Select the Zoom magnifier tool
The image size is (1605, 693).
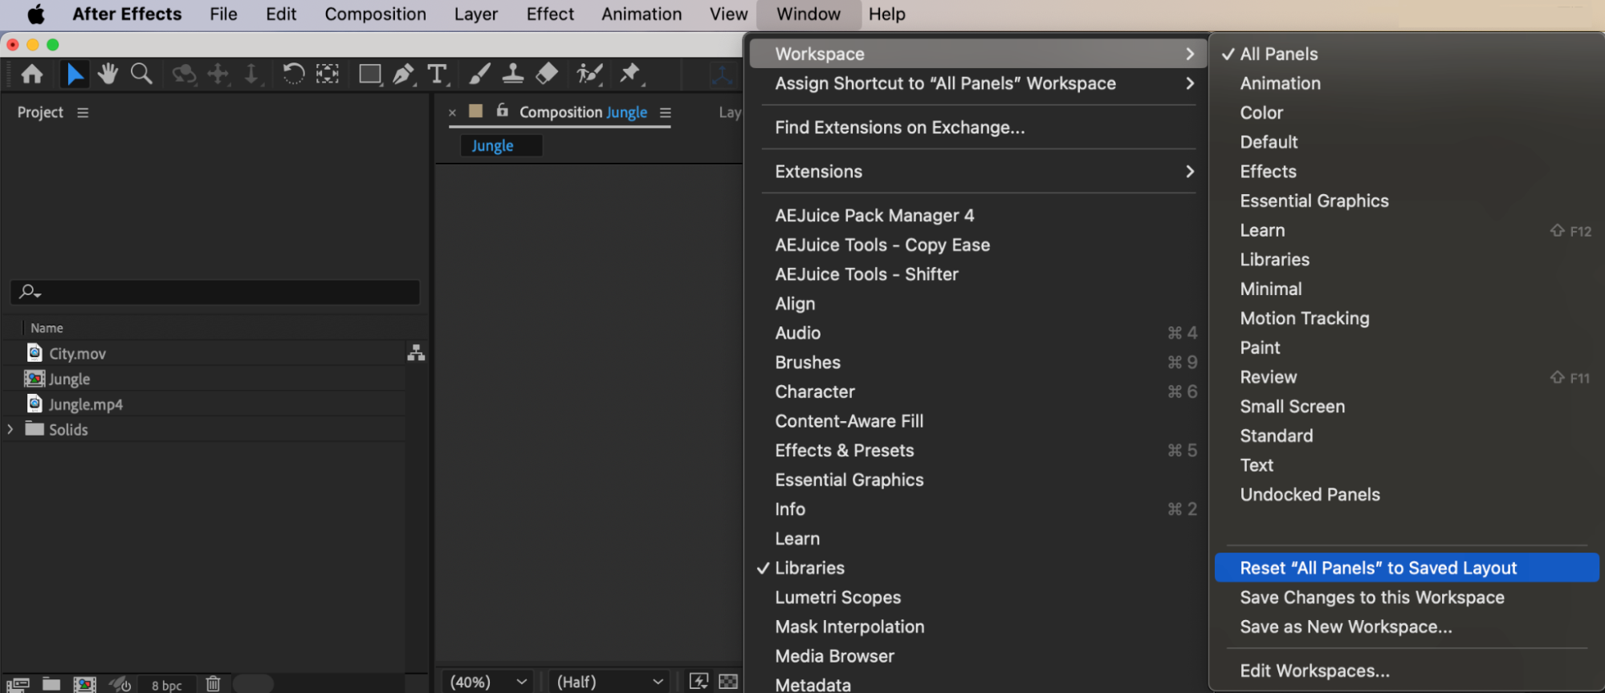141,75
